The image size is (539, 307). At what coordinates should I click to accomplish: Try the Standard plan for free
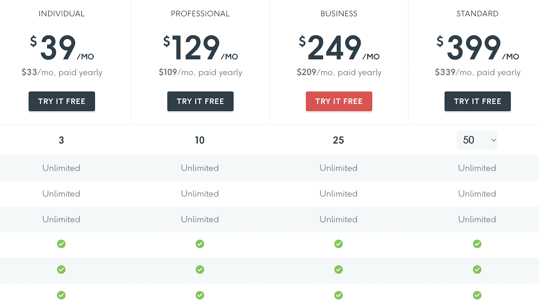[478, 101]
